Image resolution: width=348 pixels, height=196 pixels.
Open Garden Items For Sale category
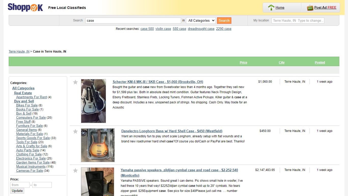click(33, 163)
